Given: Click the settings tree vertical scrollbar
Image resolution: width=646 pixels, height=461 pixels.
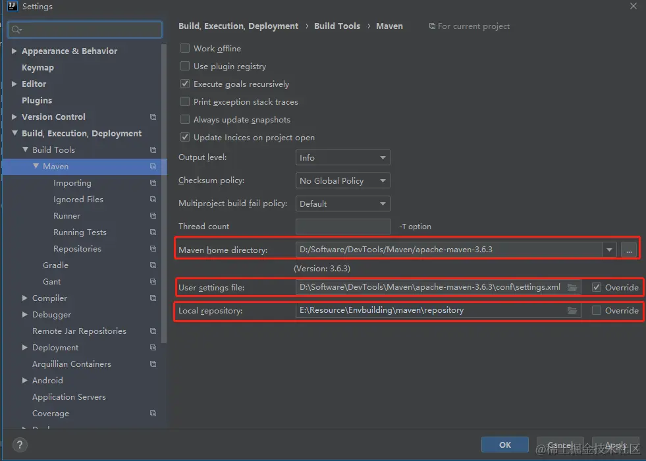Looking at the screenshot, I should 164,194.
